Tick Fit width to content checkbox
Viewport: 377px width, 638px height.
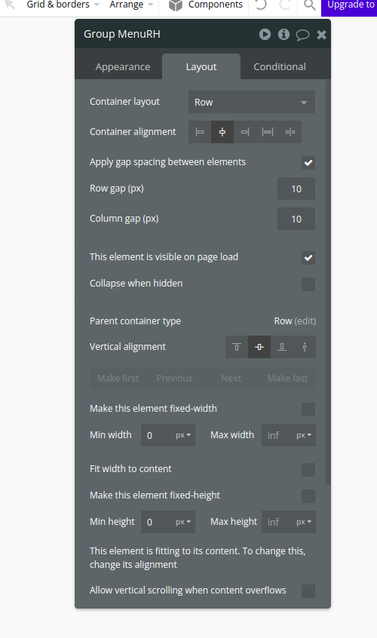click(x=308, y=470)
